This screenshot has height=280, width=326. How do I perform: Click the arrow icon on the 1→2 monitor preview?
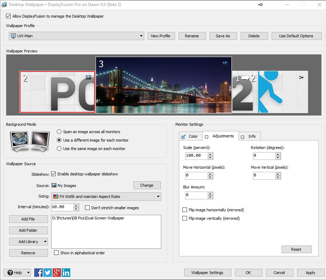[301, 77]
